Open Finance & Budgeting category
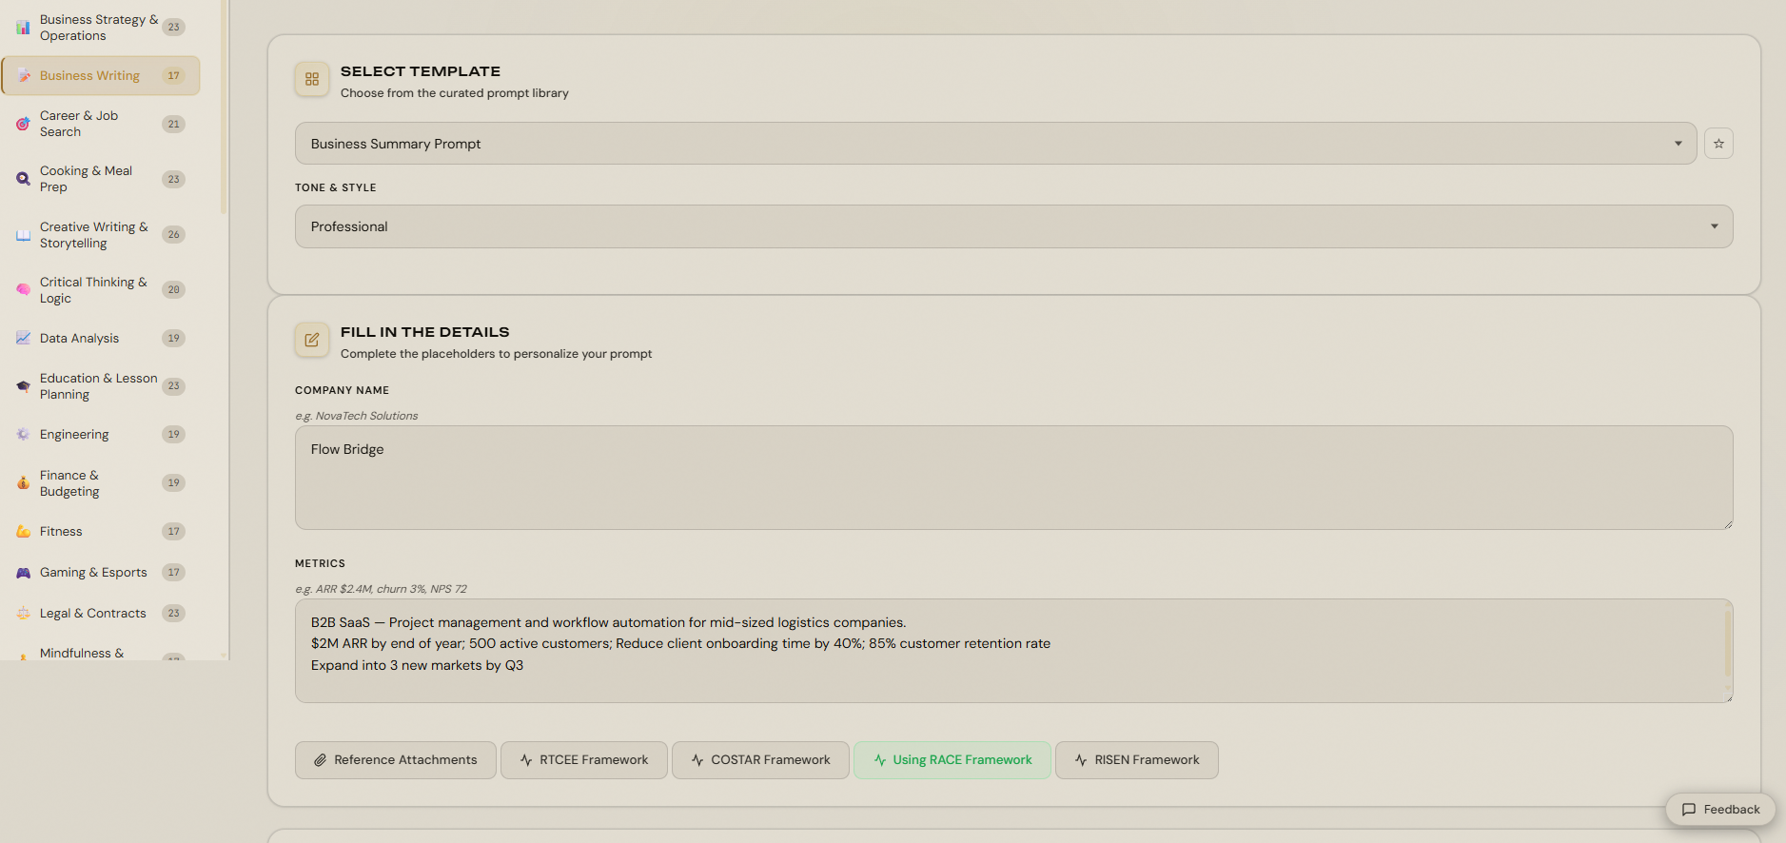Image resolution: width=1786 pixels, height=843 pixels. click(x=100, y=483)
